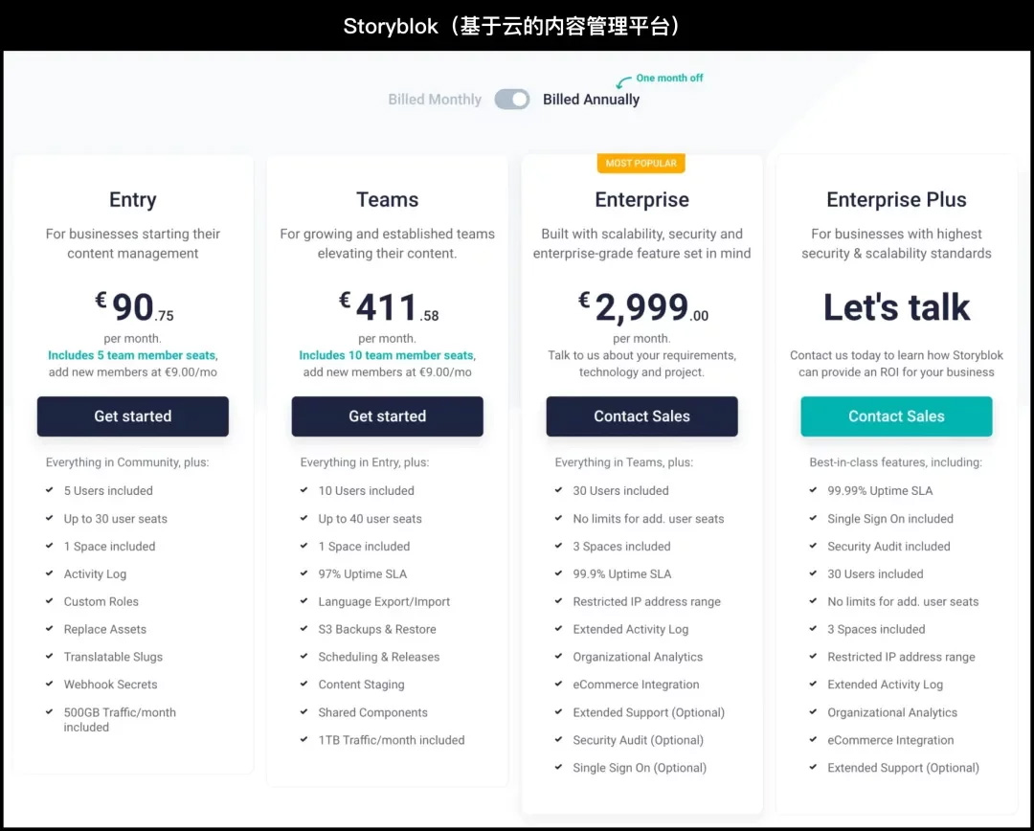Click 'Best-in-class features, including:' text

click(x=895, y=462)
